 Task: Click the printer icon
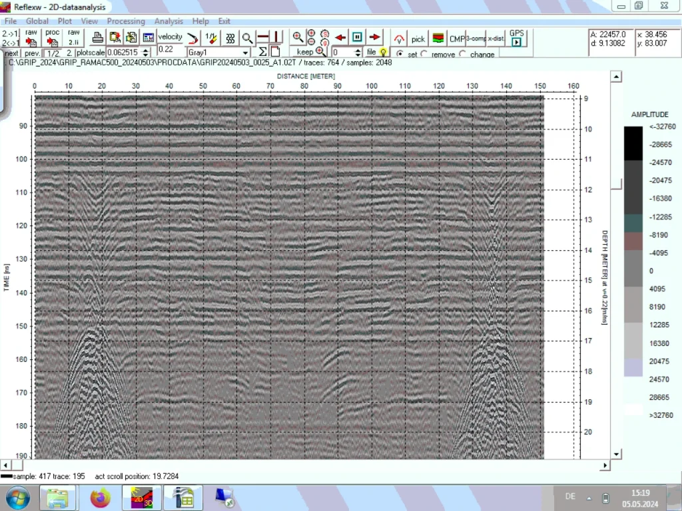coord(97,38)
